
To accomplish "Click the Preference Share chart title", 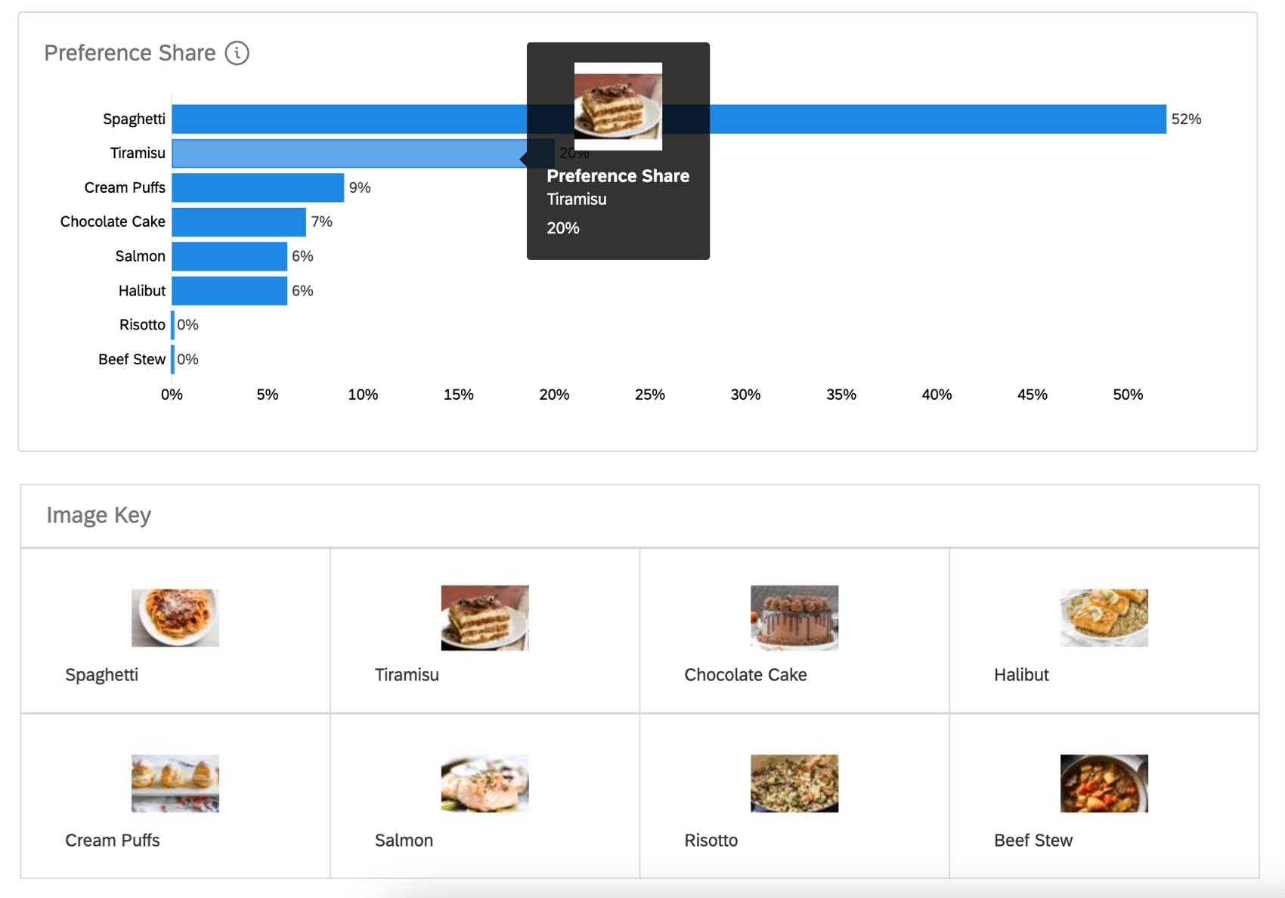I will pyautogui.click(x=130, y=53).
